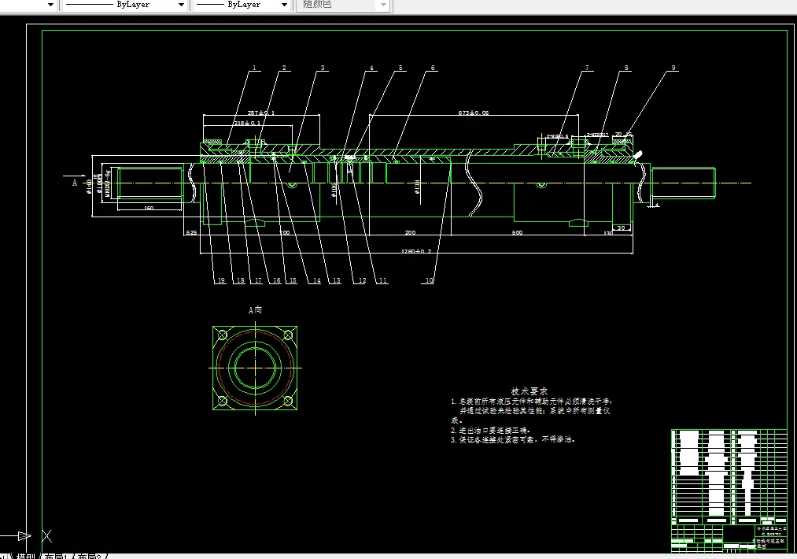Select part balloon number 14
This screenshot has height=559, width=797.
coord(316,280)
